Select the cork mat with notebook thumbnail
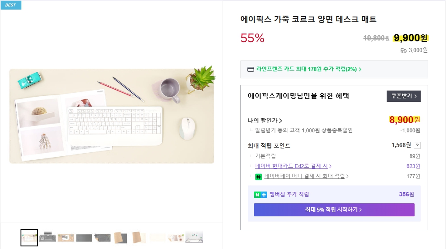 [66, 237]
